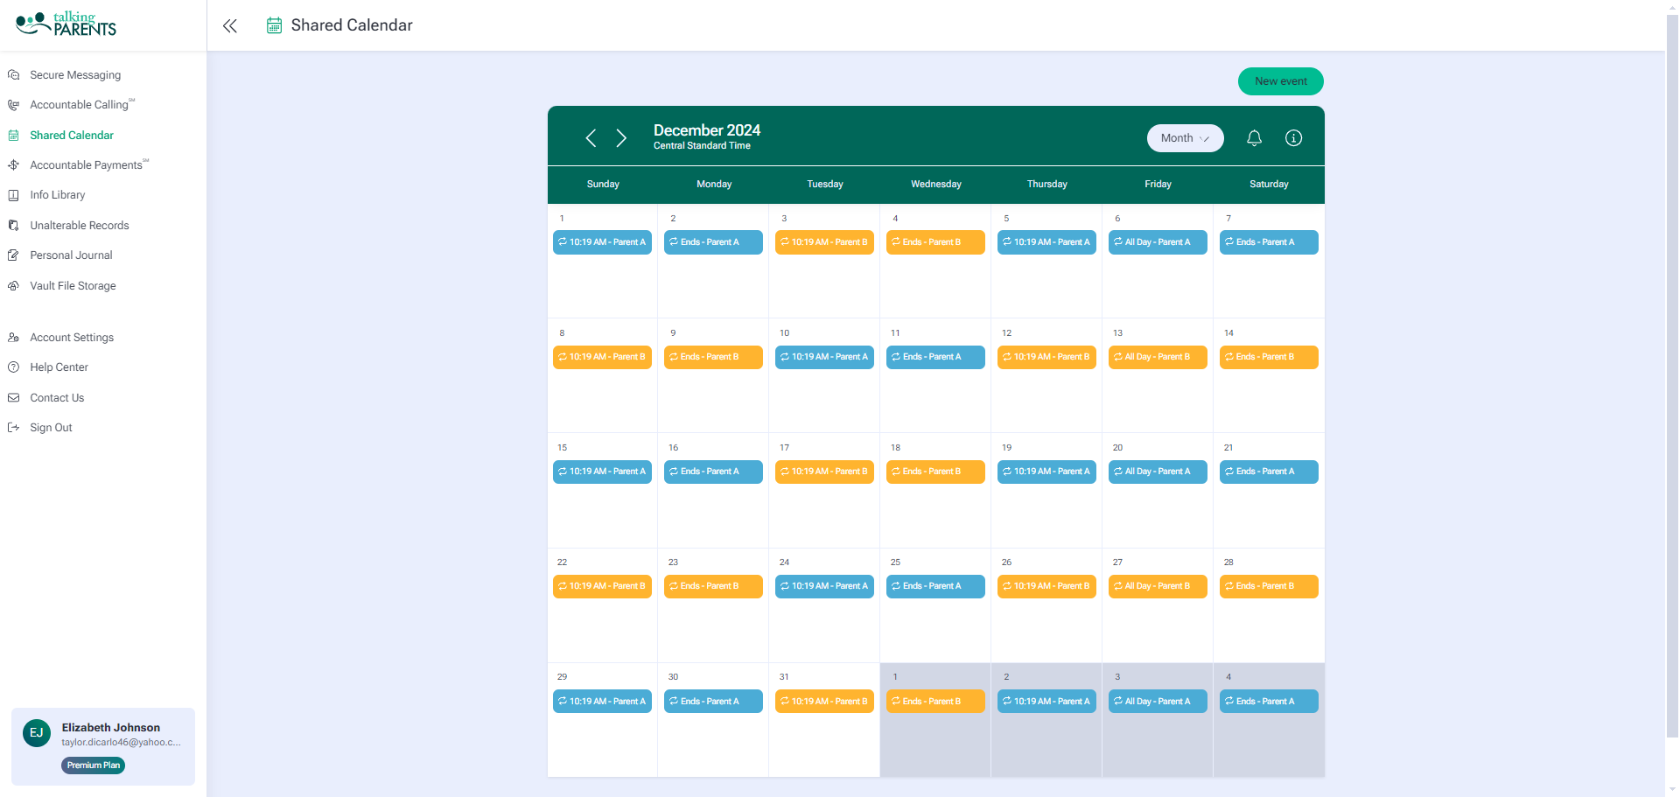The height and width of the screenshot is (797, 1680).
Task: Go to next month arrow
Action: tap(621, 138)
